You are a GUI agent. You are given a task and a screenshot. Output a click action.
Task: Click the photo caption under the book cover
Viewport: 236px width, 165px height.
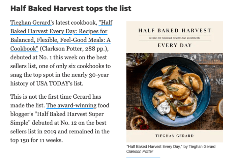click(171, 147)
